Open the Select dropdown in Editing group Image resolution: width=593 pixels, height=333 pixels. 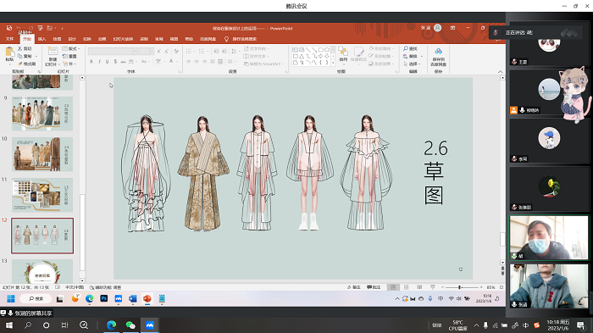[x=412, y=64]
